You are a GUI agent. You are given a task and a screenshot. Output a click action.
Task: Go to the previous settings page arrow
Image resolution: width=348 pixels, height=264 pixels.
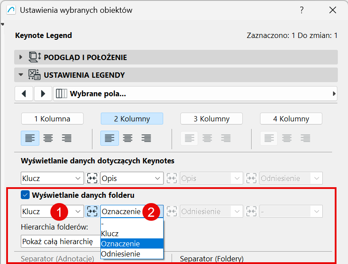click(24, 94)
